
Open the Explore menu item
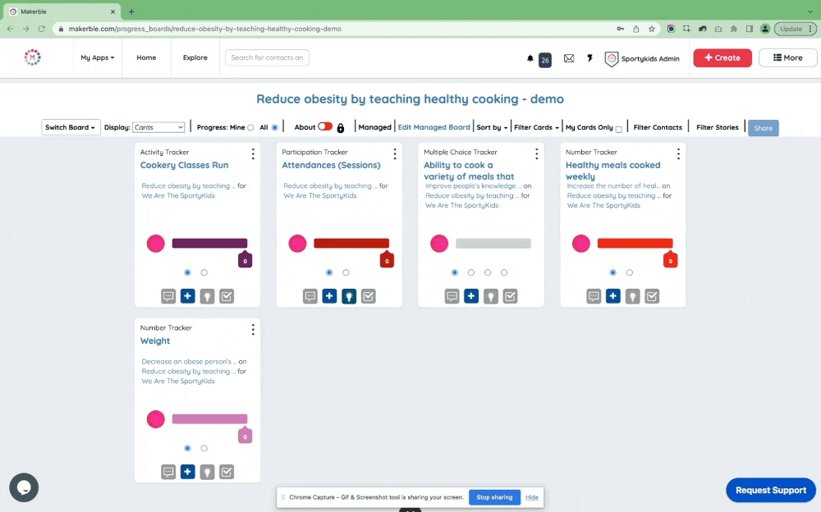click(x=195, y=57)
